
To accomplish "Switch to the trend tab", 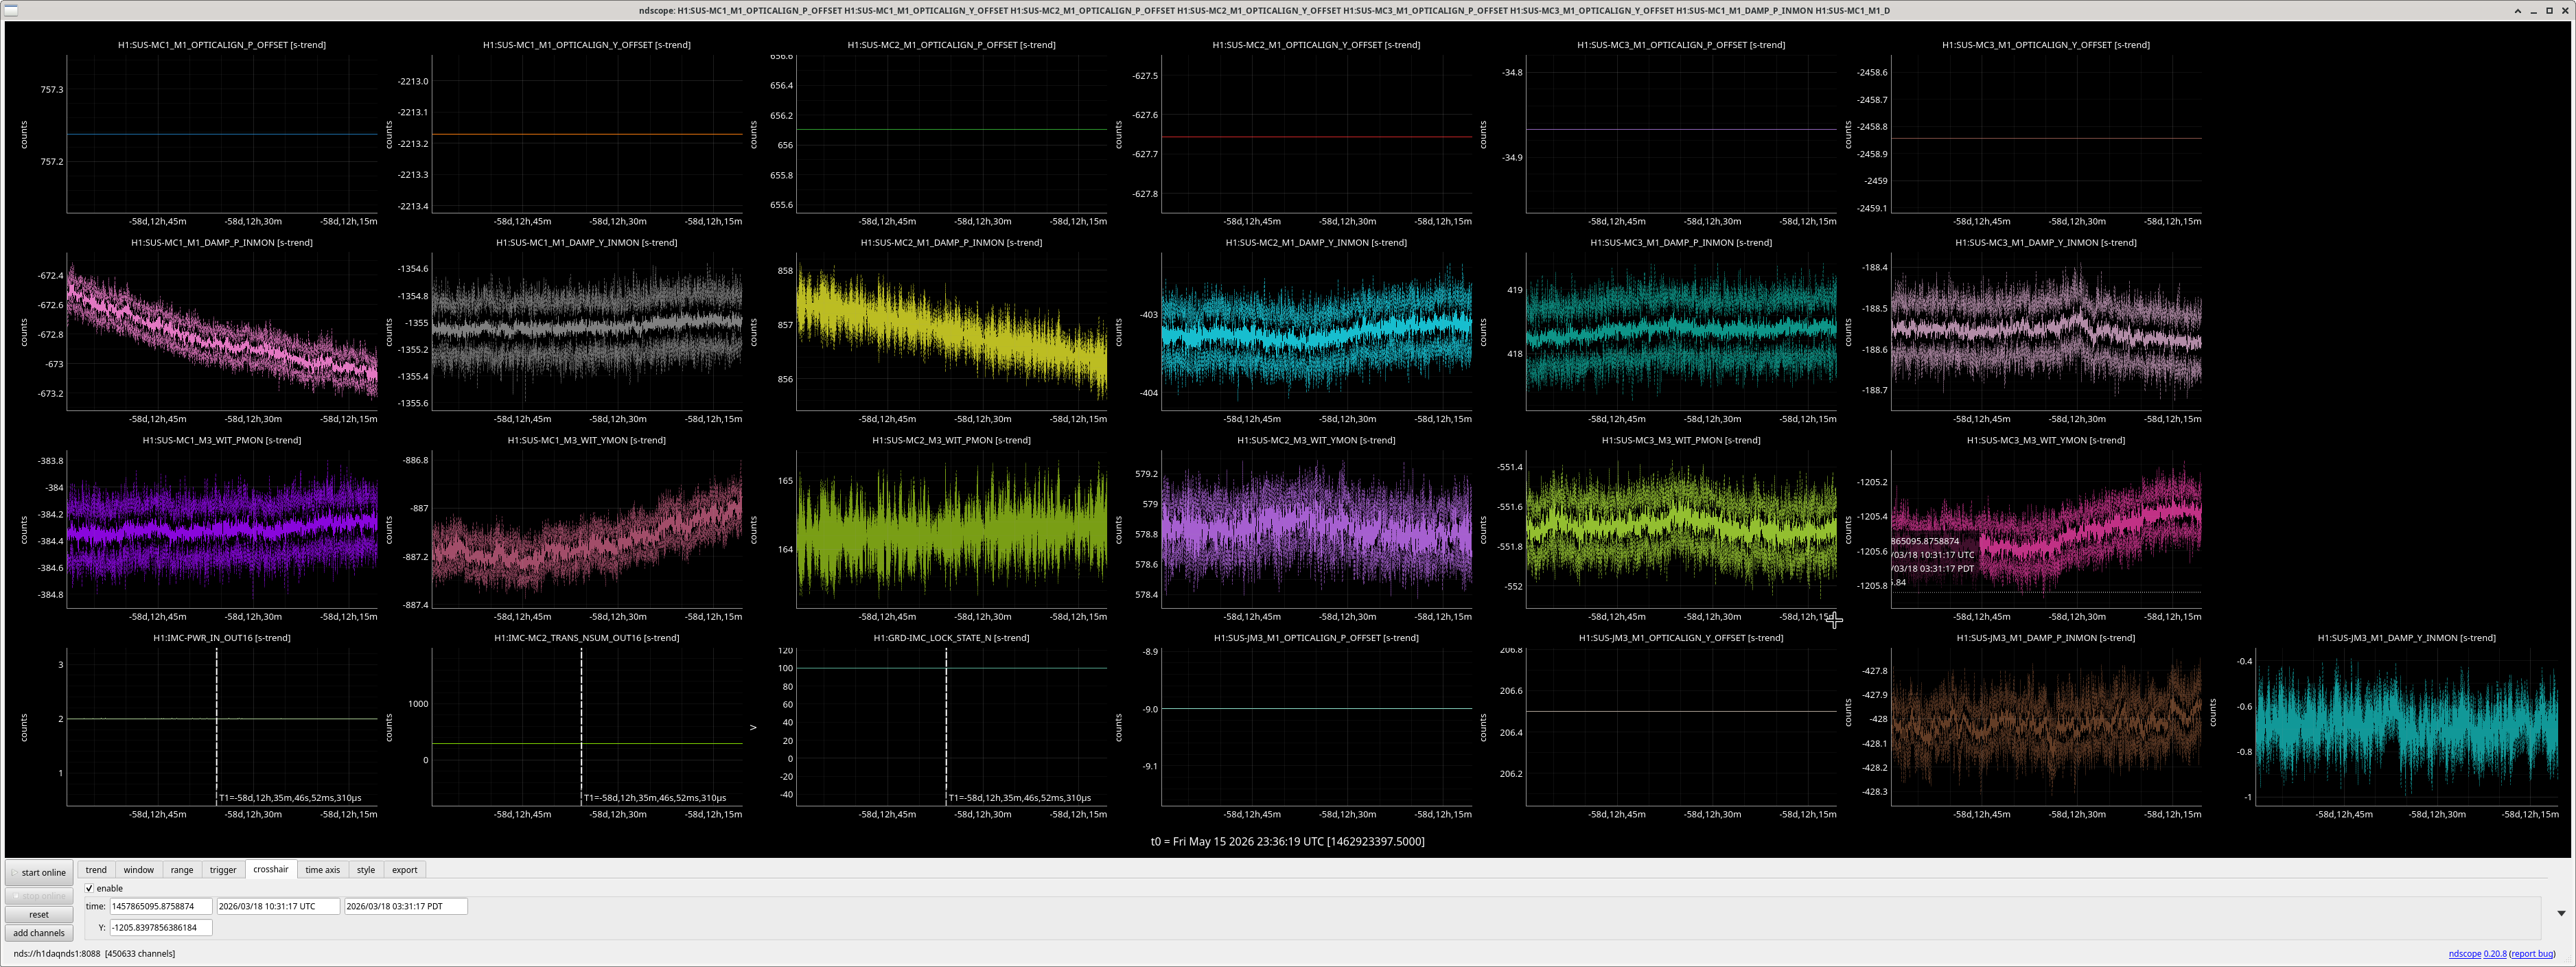I will (x=96, y=870).
